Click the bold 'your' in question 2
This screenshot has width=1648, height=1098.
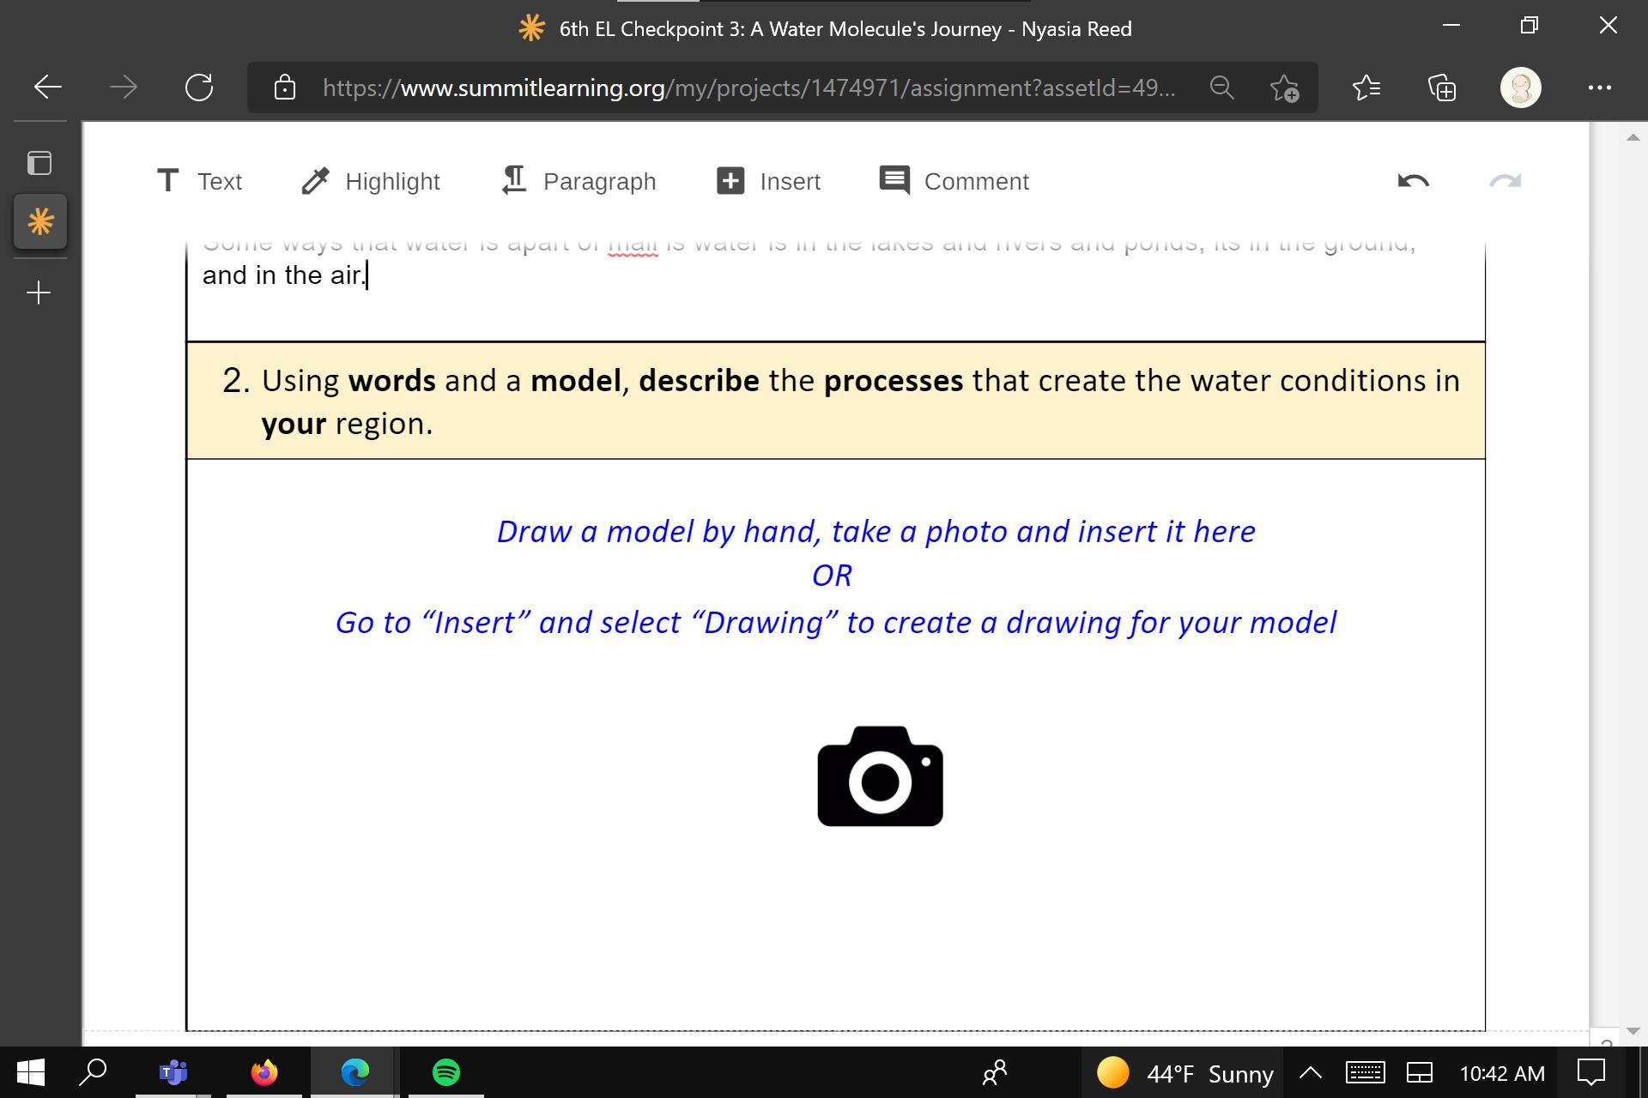point(294,425)
